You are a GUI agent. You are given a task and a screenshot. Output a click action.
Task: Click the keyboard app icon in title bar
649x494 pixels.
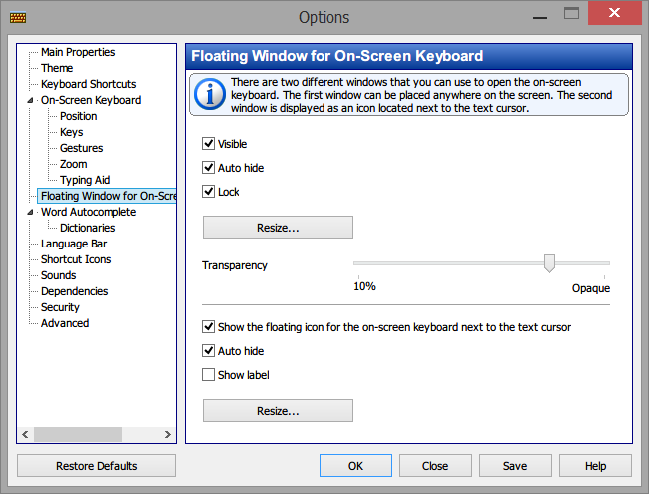(18, 17)
